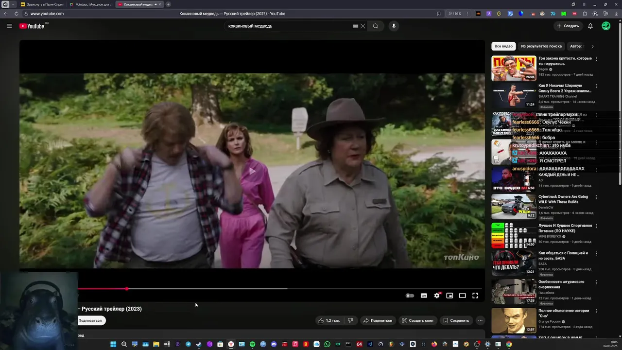Click the Создать button
Viewport: 622px width, 350px height.
click(568, 26)
